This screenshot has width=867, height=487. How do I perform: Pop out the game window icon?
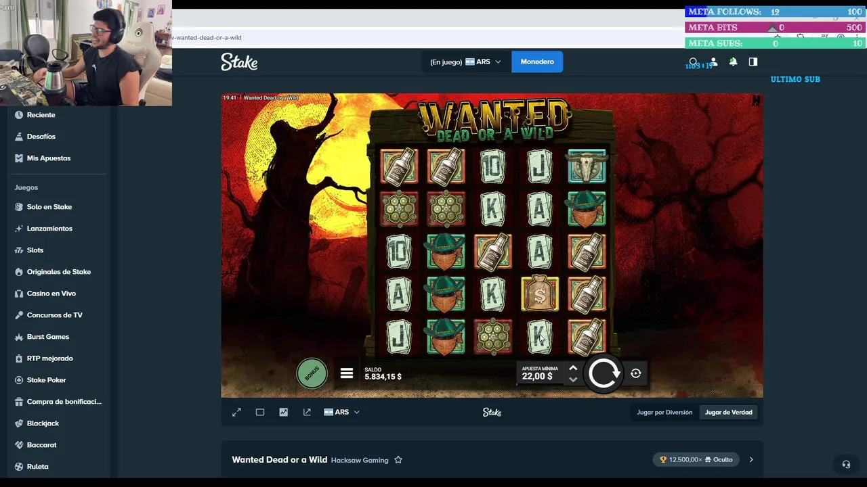pyautogui.click(x=307, y=412)
